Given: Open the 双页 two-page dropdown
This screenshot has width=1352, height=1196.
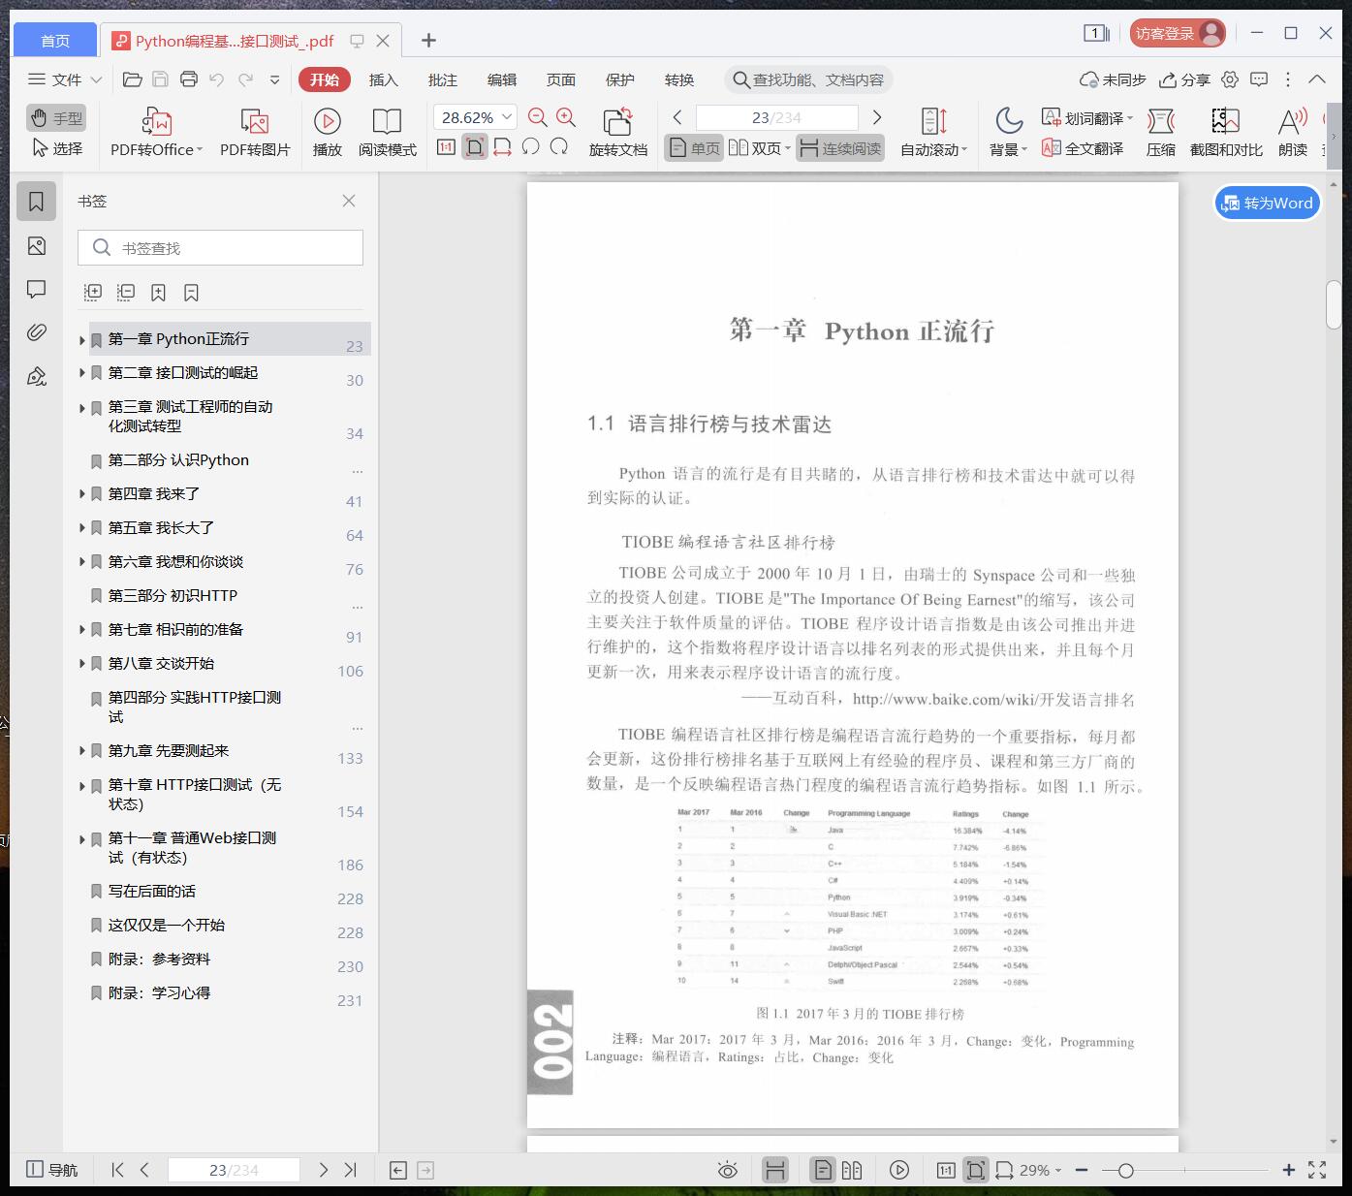Looking at the screenshot, I should point(759,148).
